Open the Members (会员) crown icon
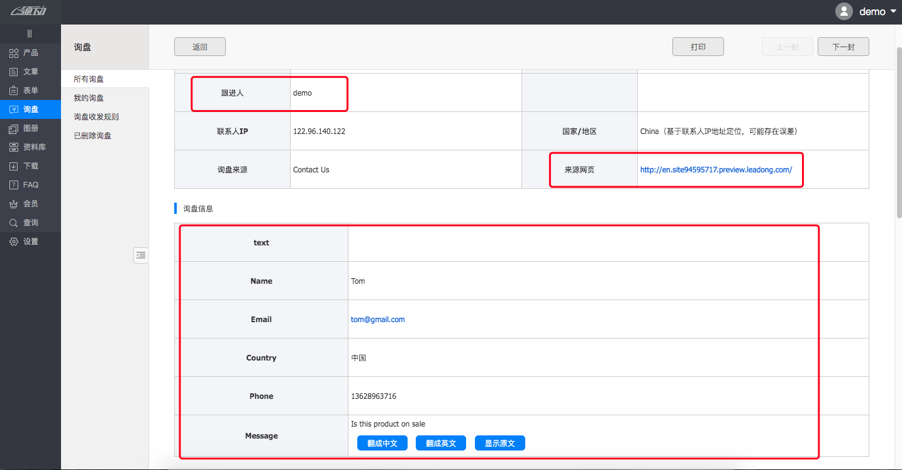The image size is (902, 470). click(x=14, y=204)
